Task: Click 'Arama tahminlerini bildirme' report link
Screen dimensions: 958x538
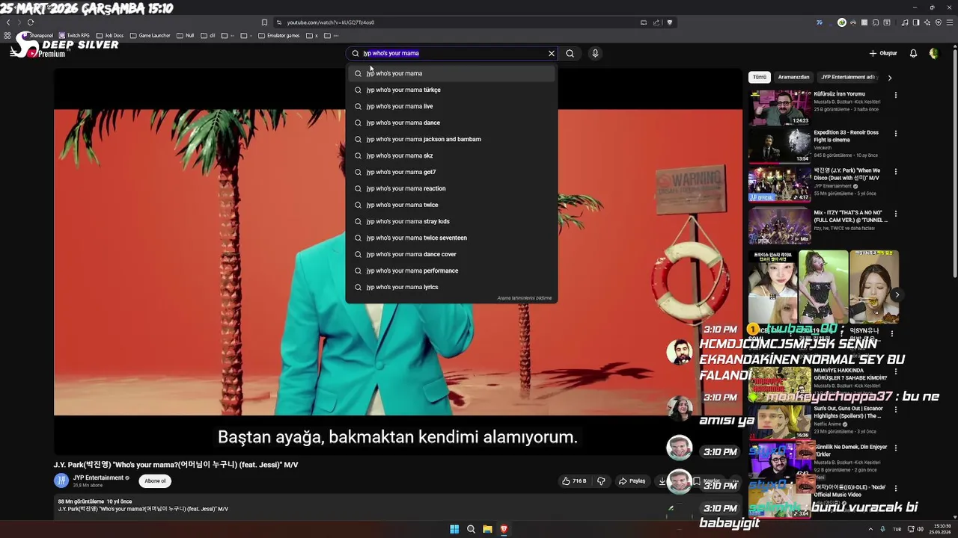Action: [x=525, y=298]
